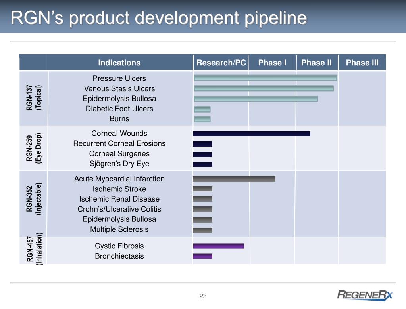The height and width of the screenshot is (309, 406).
Task: Select the "Venous Stasis Ulcers" indication
Action: pos(119,88)
